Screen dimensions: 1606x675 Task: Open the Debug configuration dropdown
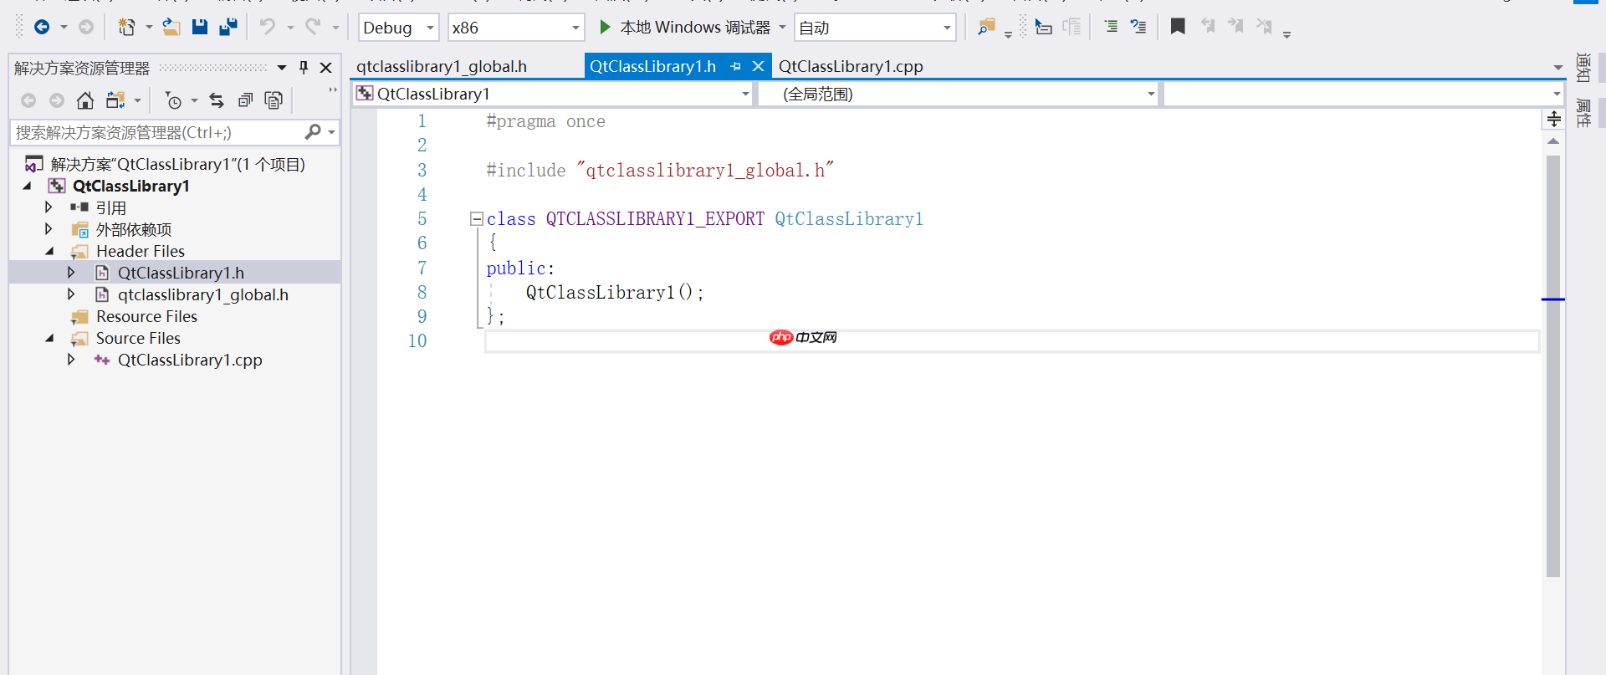pos(398,28)
